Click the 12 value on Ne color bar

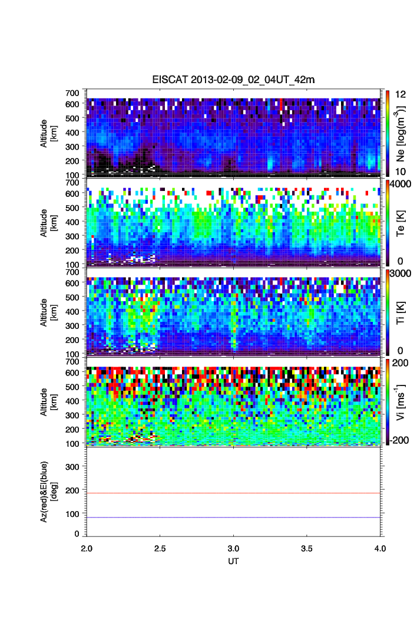[401, 95]
